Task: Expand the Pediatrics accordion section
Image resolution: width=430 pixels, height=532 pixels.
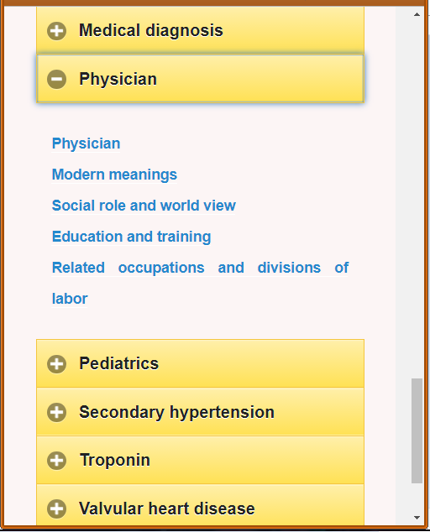Action: [201, 363]
